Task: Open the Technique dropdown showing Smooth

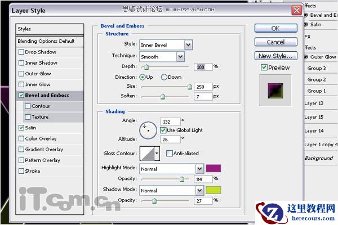Action: (x=180, y=57)
